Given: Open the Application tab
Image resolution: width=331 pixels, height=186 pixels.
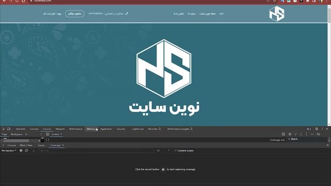Looking at the screenshot, I should pos(106,129).
